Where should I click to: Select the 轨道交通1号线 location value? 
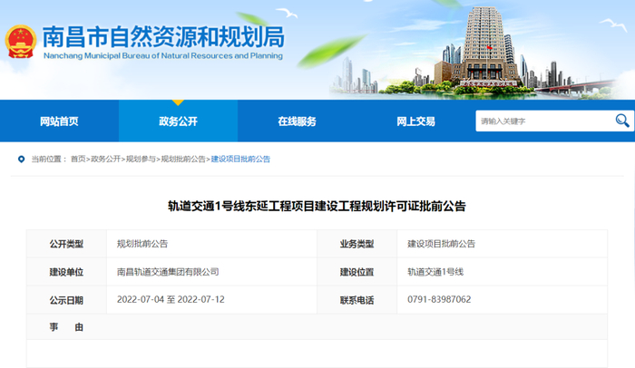click(x=435, y=272)
